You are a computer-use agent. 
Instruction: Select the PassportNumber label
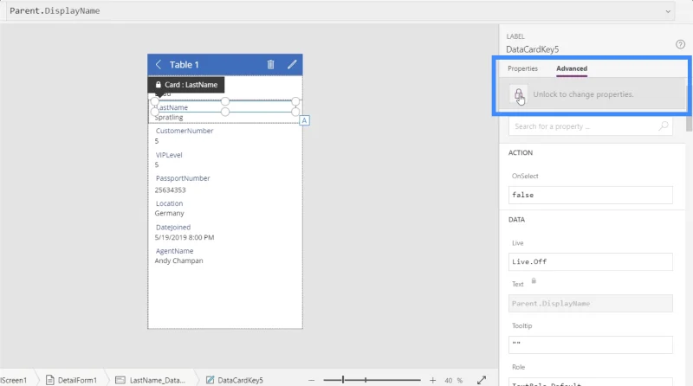pos(183,178)
